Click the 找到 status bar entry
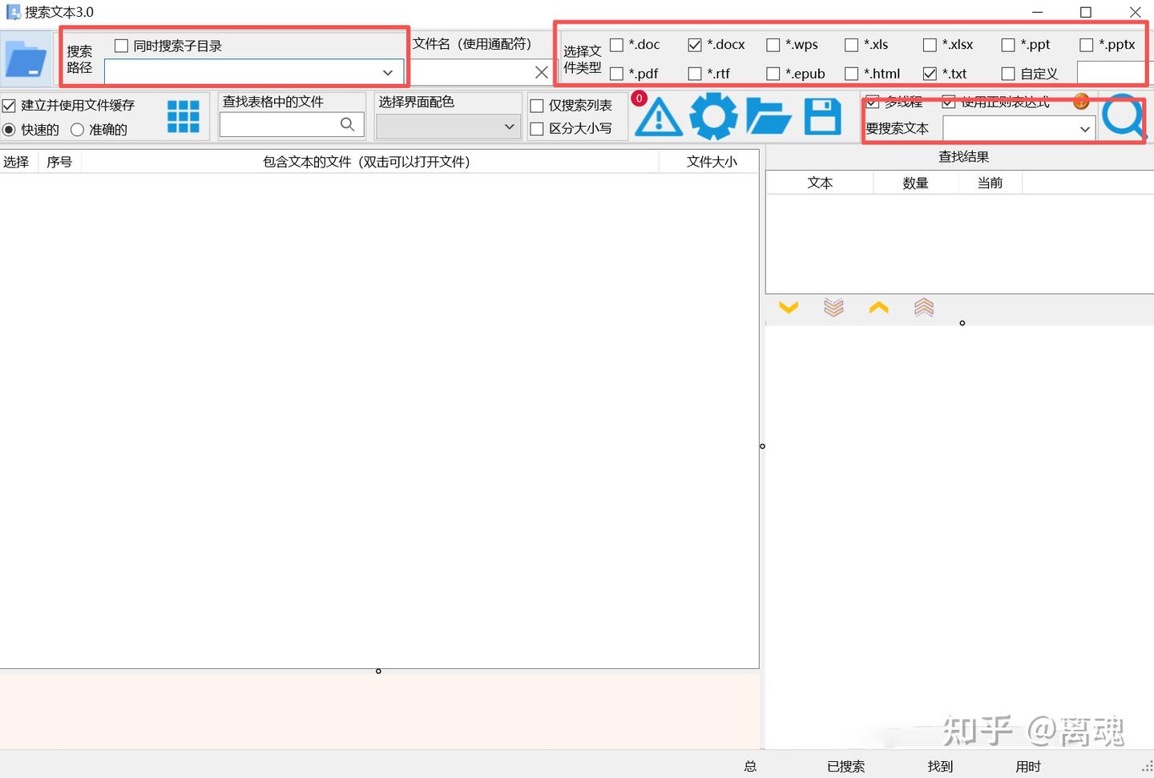The width and height of the screenshot is (1154, 778). coord(941,767)
